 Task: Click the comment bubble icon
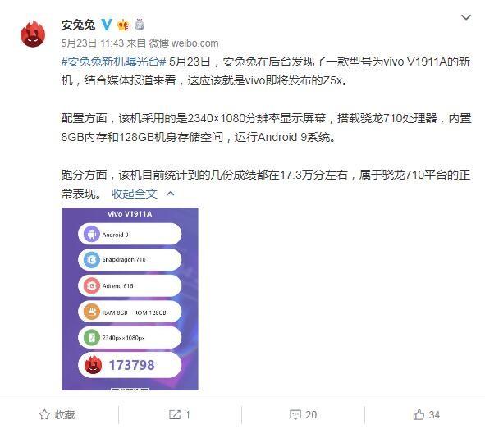(295, 414)
